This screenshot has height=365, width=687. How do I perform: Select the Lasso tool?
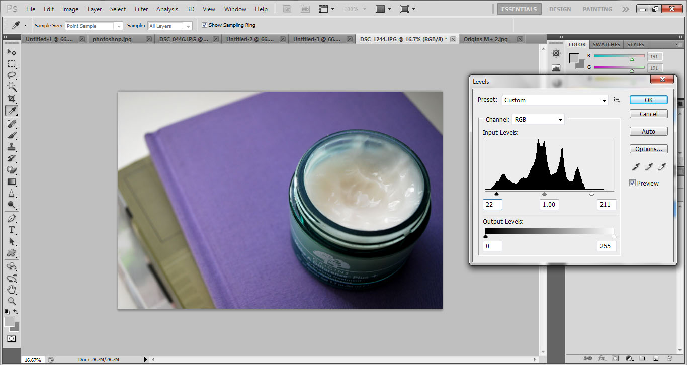coord(11,75)
